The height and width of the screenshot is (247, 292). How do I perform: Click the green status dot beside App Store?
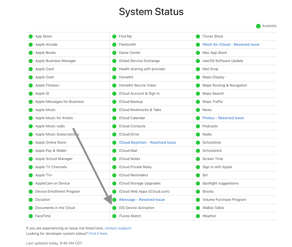(31, 36)
